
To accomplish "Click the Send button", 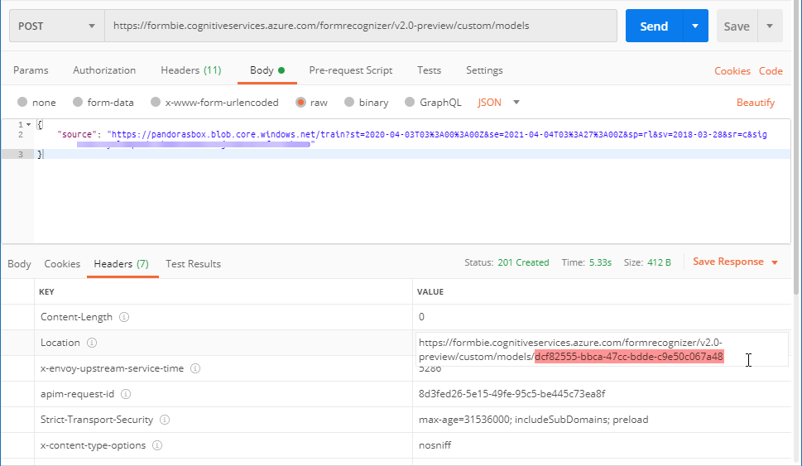I will tap(653, 26).
